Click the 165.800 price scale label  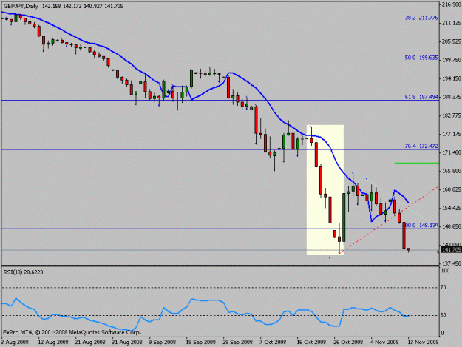point(452,171)
